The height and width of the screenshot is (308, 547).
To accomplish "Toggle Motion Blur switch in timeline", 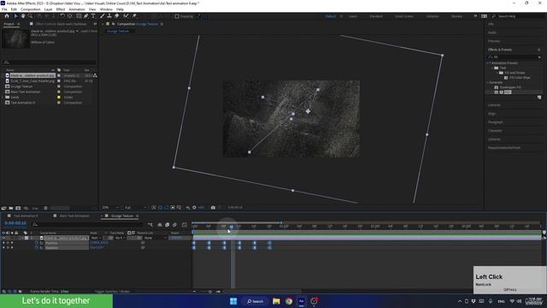I will point(174,225).
